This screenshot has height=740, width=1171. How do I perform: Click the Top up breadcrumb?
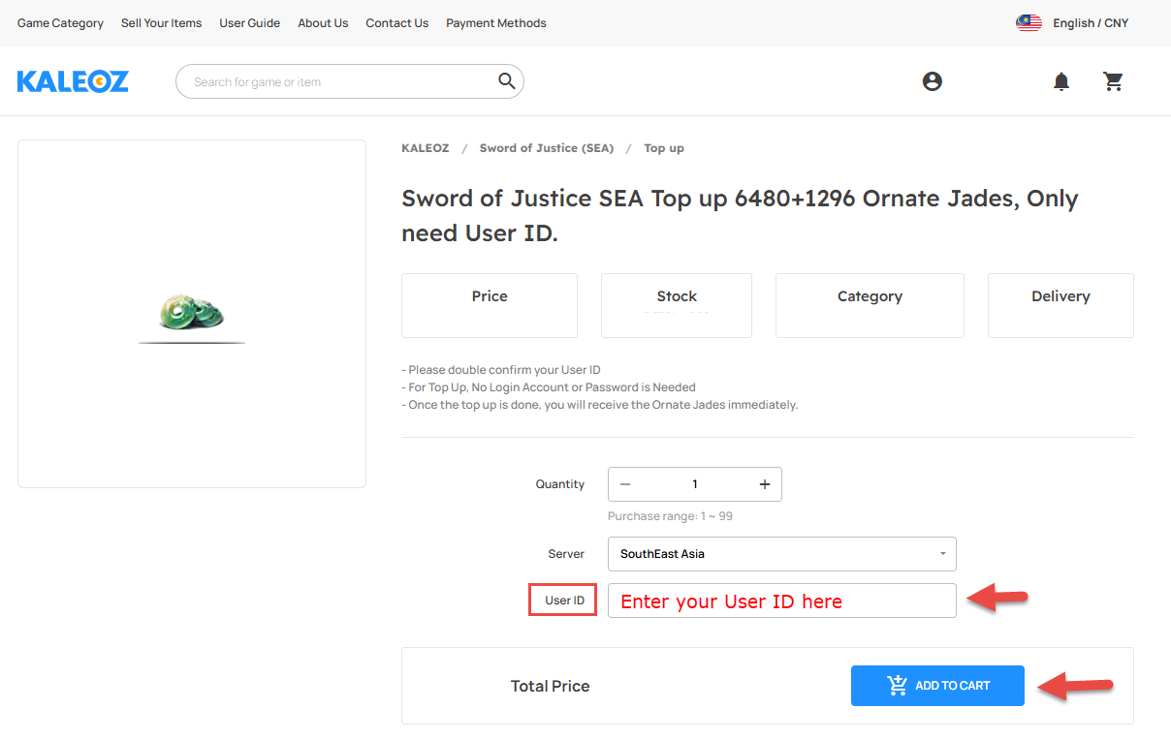(664, 148)
